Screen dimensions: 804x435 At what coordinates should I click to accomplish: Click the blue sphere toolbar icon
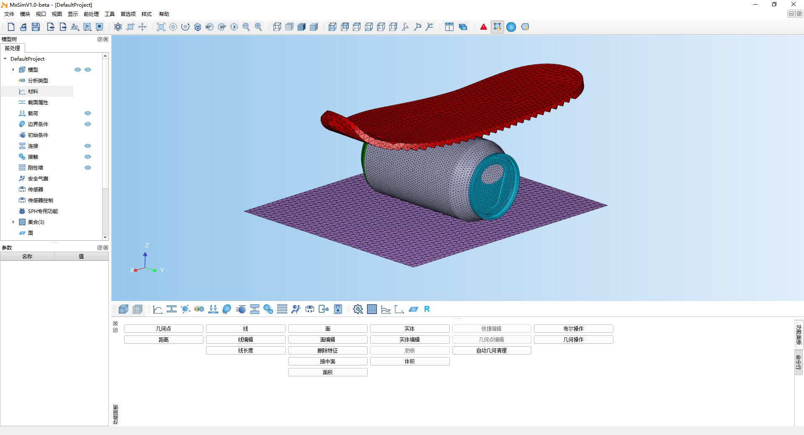point(511,27)
